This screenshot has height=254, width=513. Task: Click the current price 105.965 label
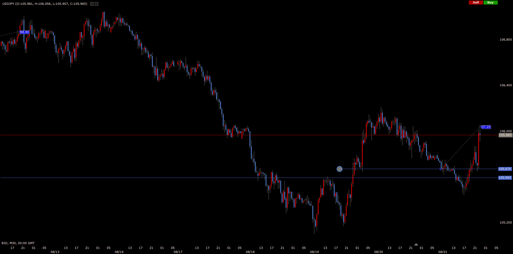tap(505, 135)
